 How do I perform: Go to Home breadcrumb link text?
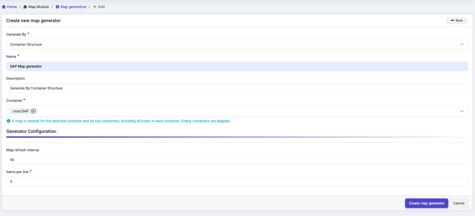click(12, 7)
